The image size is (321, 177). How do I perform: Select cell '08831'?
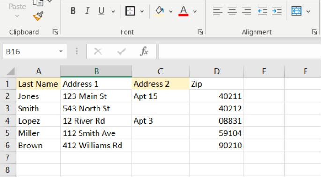click(216, 120)
